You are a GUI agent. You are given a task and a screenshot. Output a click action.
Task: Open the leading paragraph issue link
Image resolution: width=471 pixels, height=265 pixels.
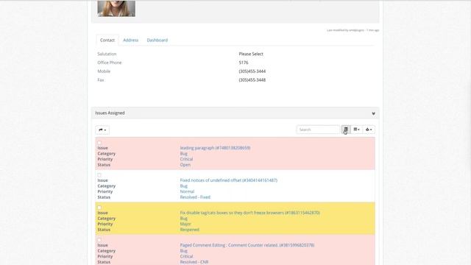(x=215, y=148)
